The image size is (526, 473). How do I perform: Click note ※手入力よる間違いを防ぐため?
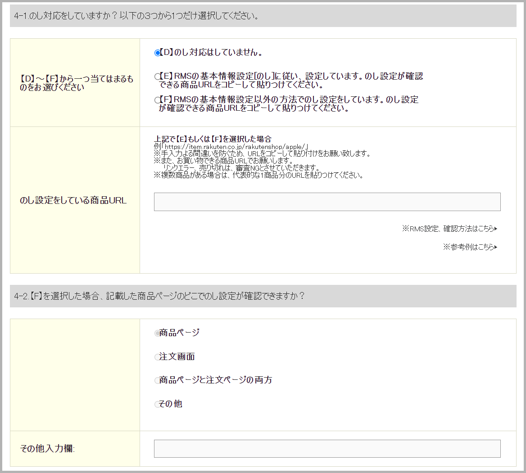coord(263,153)
